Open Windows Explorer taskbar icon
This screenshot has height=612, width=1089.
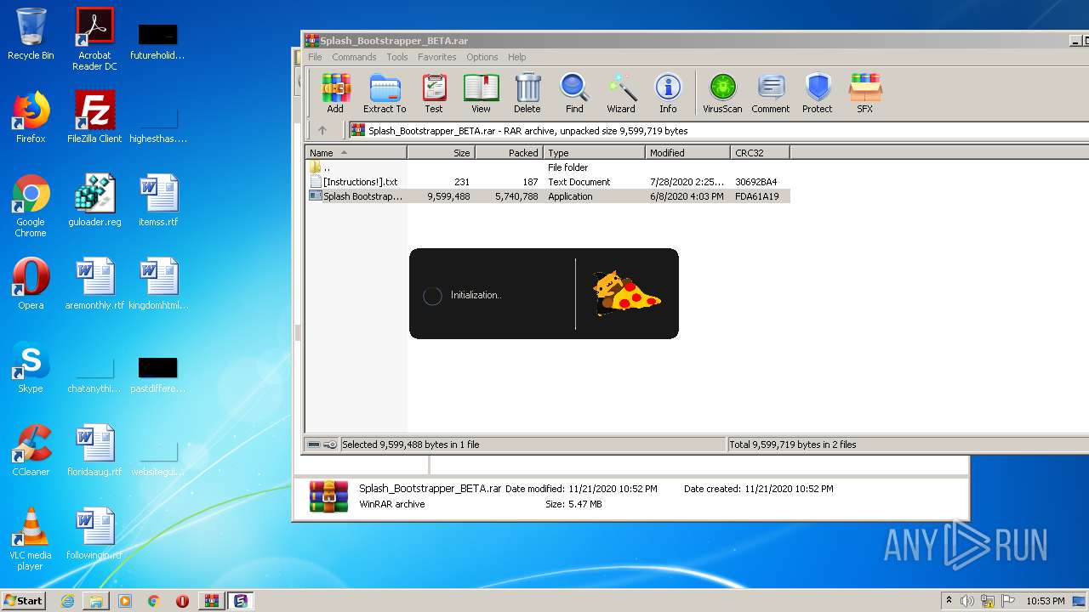coord(96,601)
